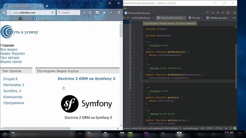Open CRLF line separator selector
This screenshot has height=138, width=246.
(210, 128)
